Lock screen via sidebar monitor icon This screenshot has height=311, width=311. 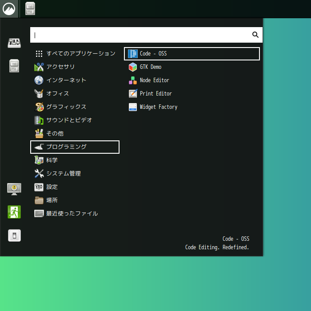pos(14,189)
